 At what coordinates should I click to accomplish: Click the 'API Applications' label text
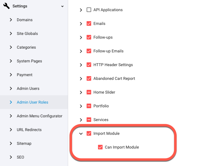point(108,10)
